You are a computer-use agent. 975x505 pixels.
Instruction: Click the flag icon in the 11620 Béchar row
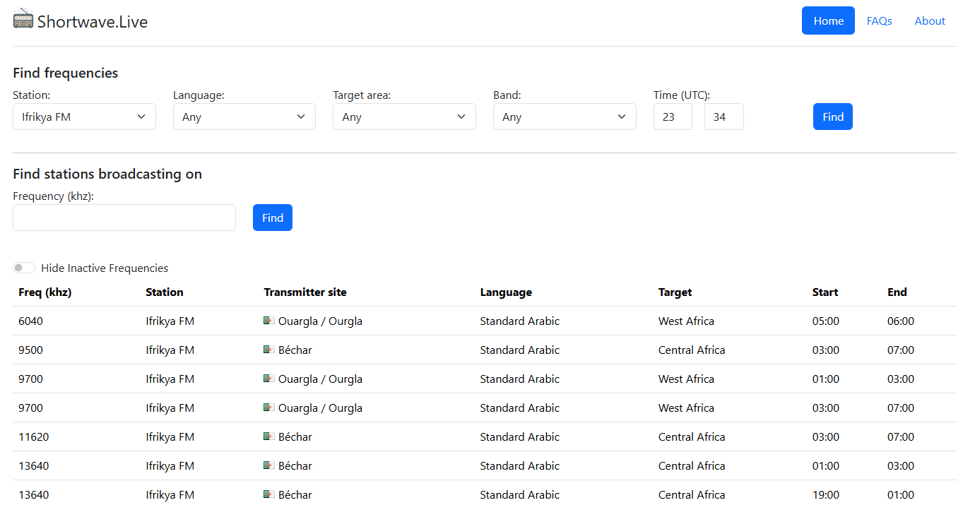tap(269, 436)
